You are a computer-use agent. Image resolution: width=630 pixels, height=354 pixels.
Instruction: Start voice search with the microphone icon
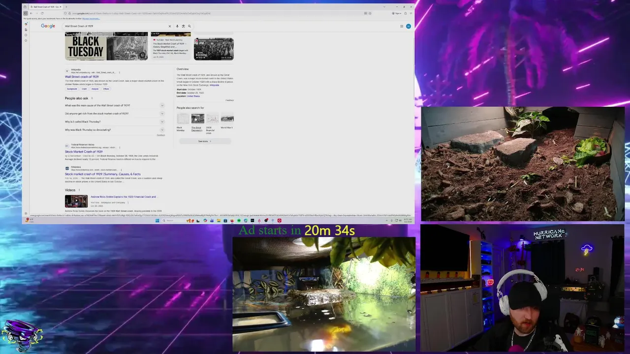177,26
